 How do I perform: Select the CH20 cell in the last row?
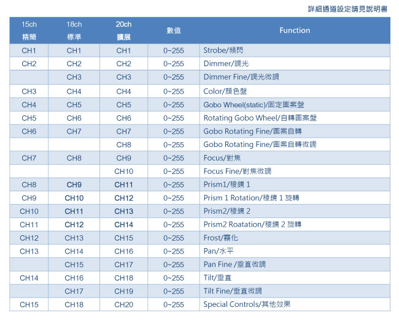123,304
